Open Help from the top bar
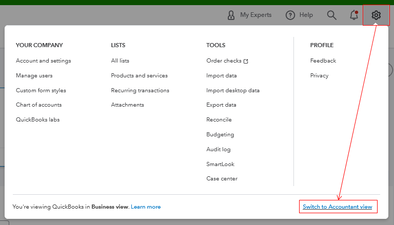Screen dimensions: 394x225 click(299, 15)
